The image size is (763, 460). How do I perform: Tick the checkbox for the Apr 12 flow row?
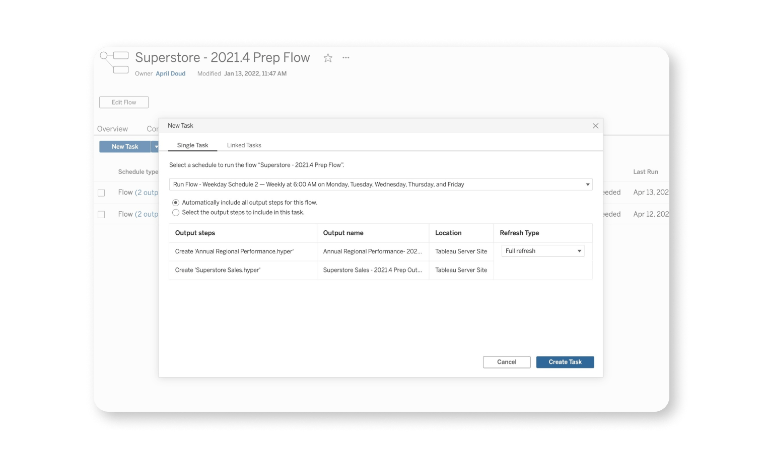[x=101, y=215]
